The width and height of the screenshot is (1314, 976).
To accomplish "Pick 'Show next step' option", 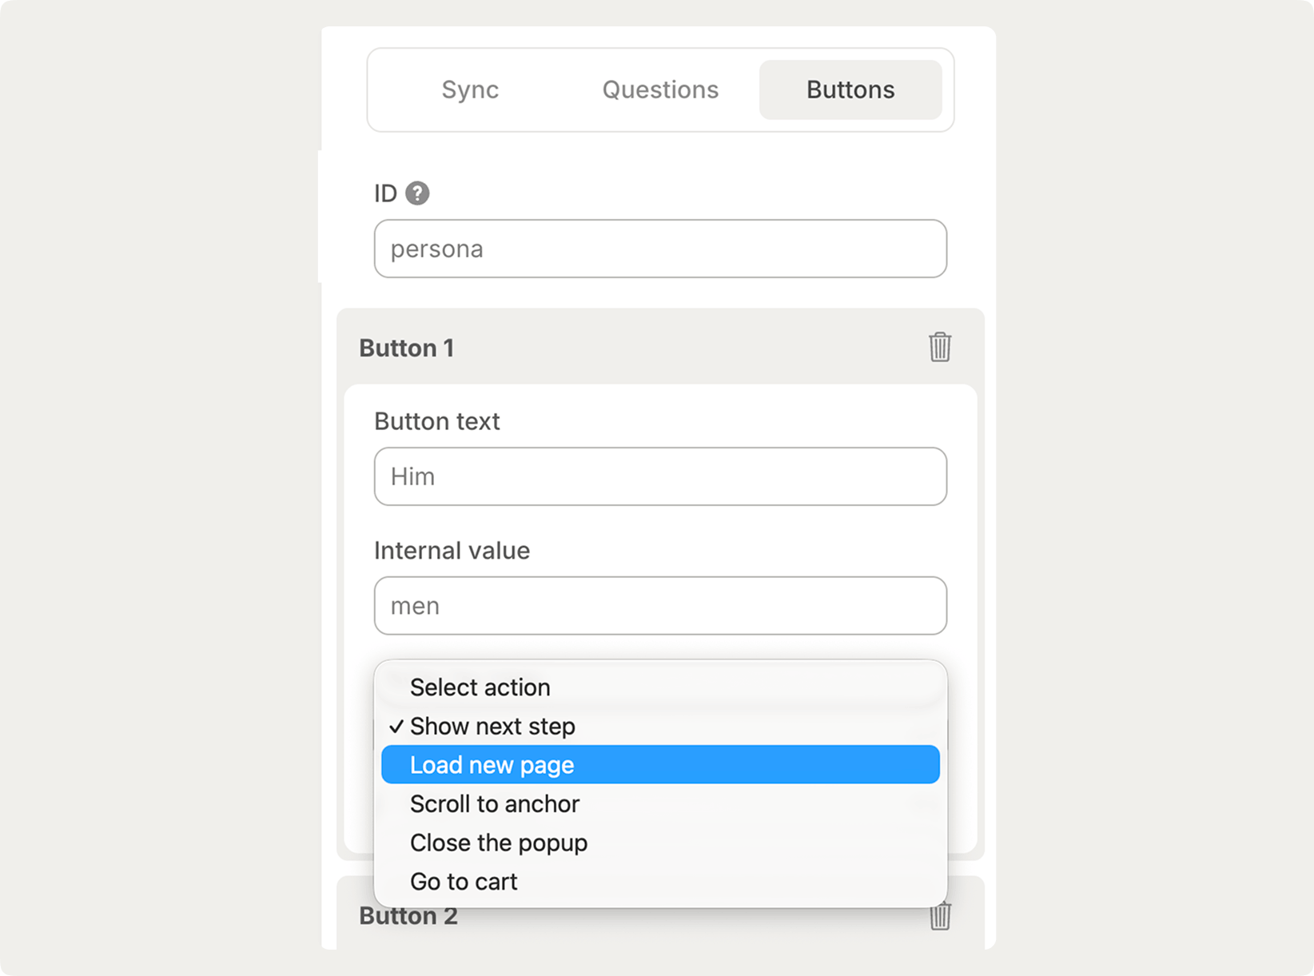I will click(x=492, y=727).
